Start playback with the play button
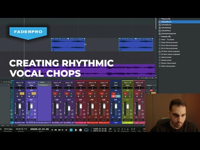The width and height of the screenshot is (200, 150). (76, 130)
